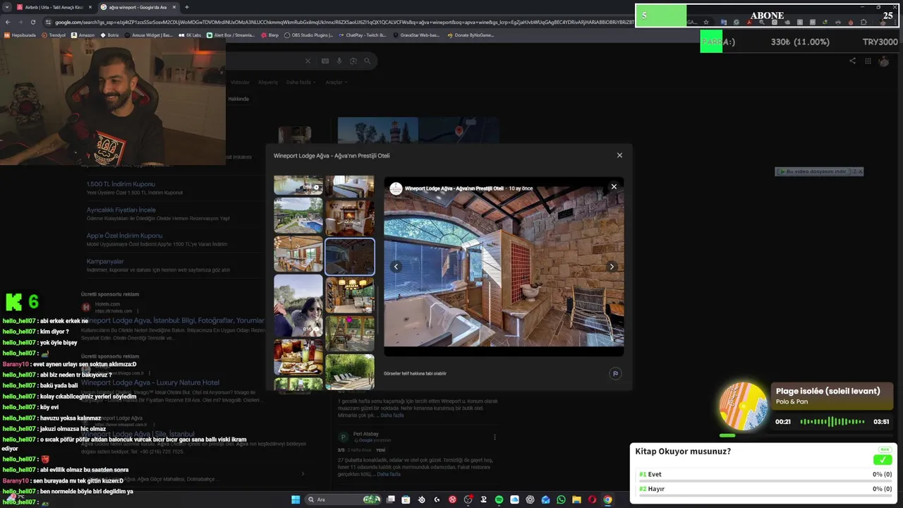The image size is (903, 508).
Task: Click taskbar search box Ara
Action: point(342,500)
